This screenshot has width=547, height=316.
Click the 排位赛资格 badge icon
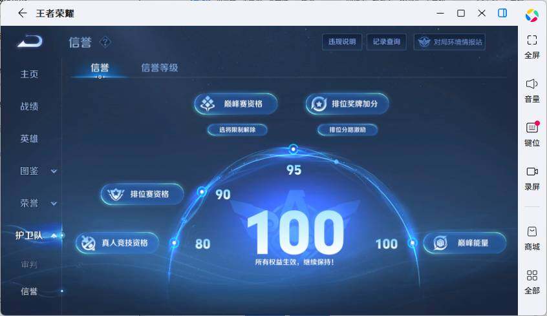[116, 194]
